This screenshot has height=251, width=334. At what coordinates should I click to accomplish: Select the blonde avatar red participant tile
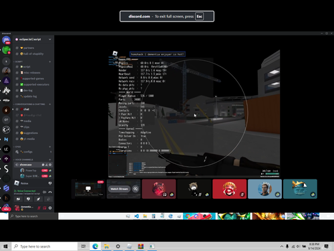230,189
